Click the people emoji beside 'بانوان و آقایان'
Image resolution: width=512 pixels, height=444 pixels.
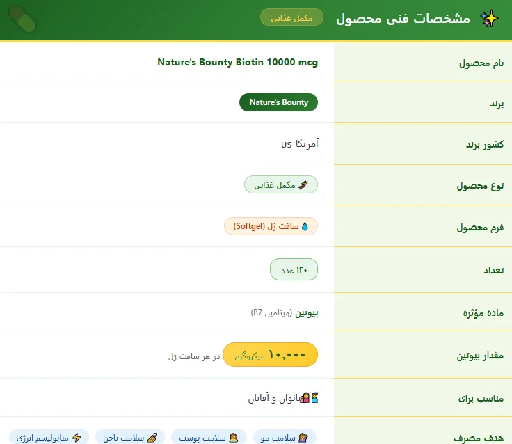[x=309, y=397]
